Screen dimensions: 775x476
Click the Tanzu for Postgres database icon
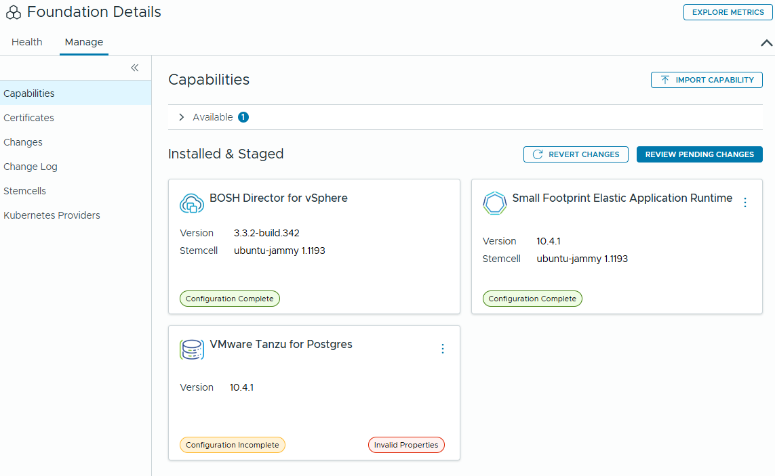point(192,349)
